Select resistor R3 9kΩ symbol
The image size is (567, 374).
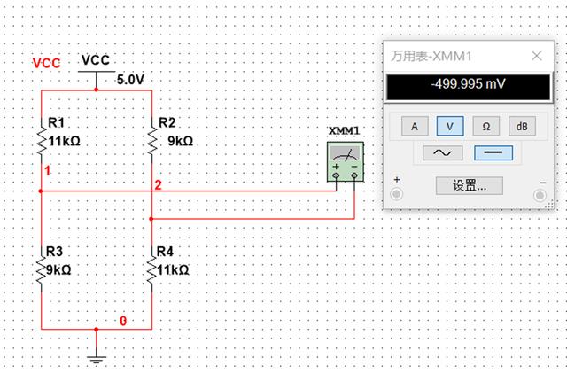click(x=42, y=270)
